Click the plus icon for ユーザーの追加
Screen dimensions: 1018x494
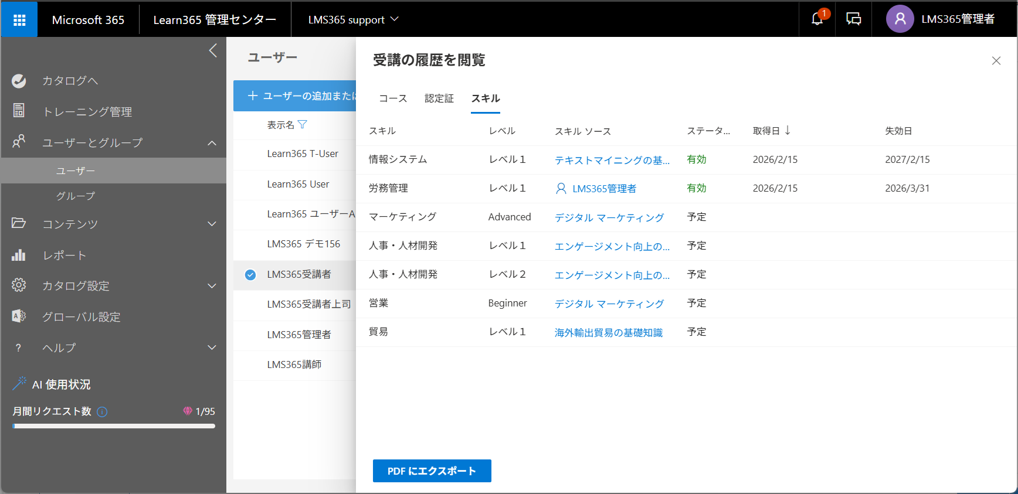point(253,96)
